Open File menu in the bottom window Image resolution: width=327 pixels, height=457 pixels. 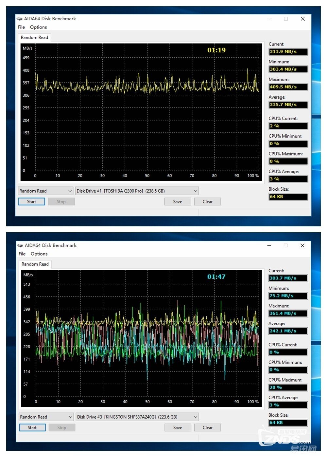pos(22,254)
